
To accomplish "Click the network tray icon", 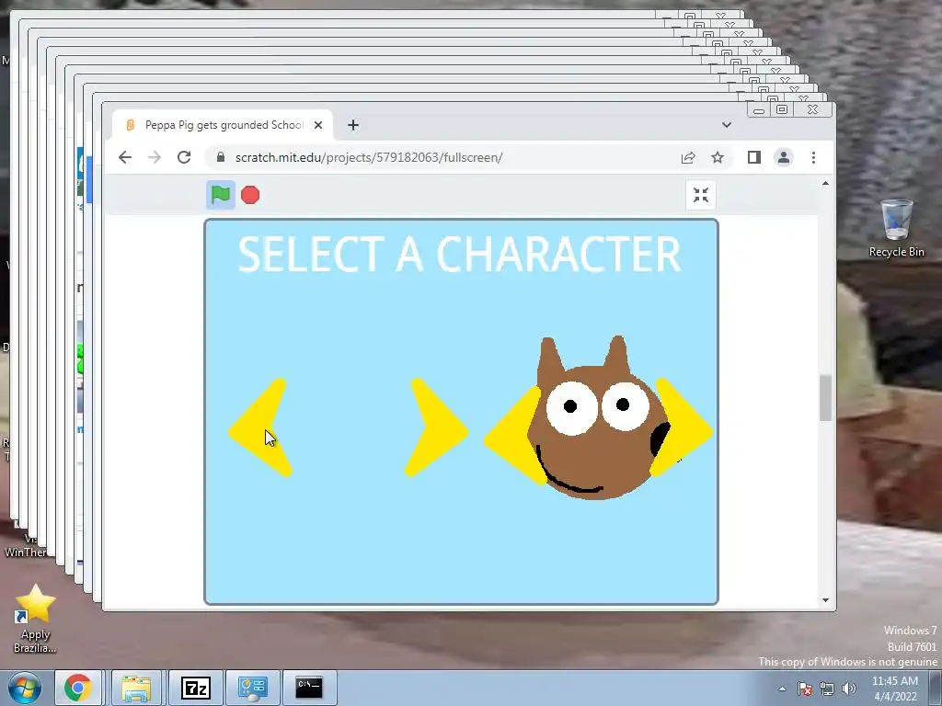I will point(827,689).
